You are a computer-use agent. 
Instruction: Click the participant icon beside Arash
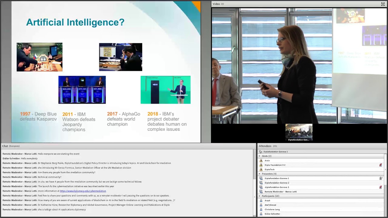click(x=261, y=200)
